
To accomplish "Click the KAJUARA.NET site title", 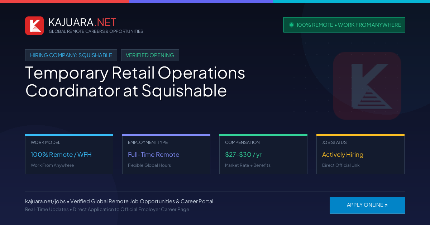I will [x=82, y=22].
